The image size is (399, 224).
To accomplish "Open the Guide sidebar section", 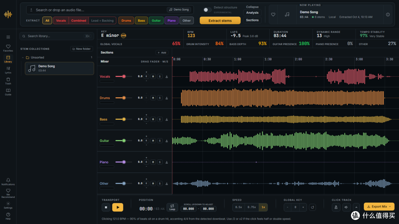I will (x=8, y=92).
